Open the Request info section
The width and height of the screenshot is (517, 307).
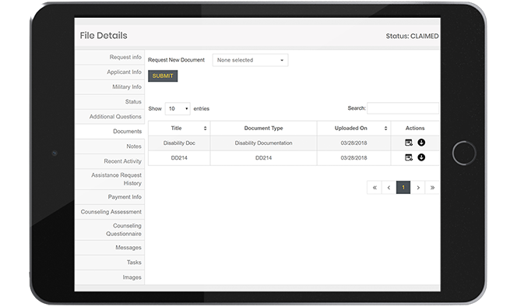(x=110, y=57)
